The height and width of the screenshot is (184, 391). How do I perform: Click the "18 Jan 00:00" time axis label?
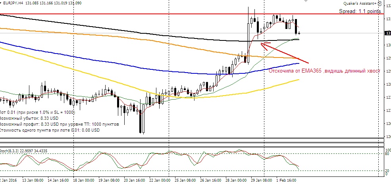83,180
